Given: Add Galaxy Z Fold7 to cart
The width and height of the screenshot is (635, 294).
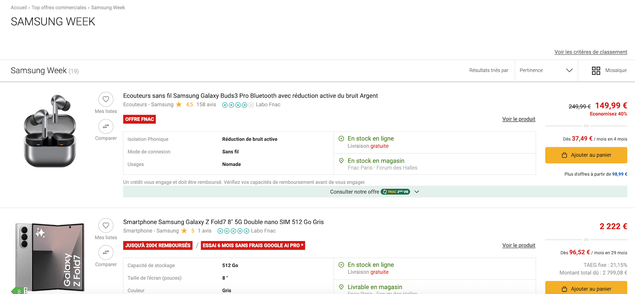Looking at the screenshot, I should pyautogui.click(x=586, y=288).
